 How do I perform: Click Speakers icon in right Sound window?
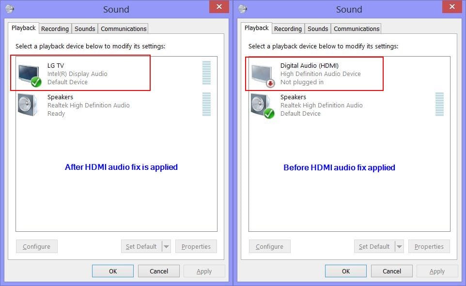tap(262, 105)
